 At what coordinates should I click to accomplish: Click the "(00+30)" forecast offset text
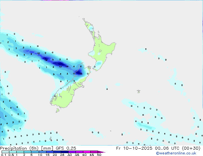click(x=191, y=148)
